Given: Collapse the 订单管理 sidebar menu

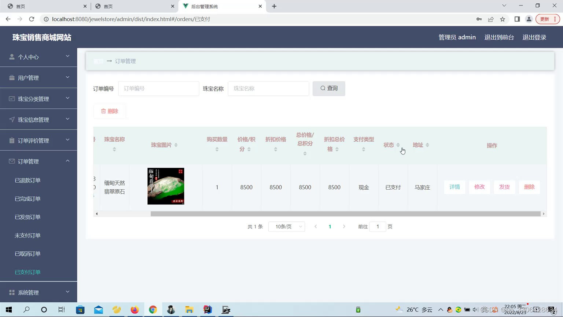Looking at the screenshot, I should click(38, 161).
